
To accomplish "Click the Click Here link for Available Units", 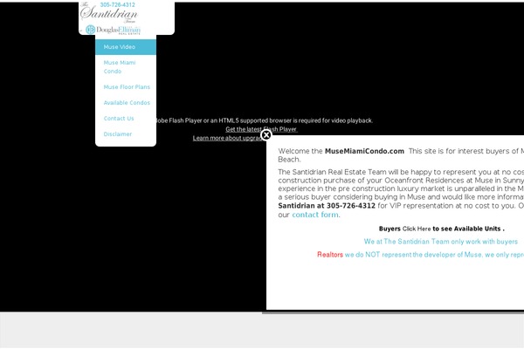I will 417,229.
